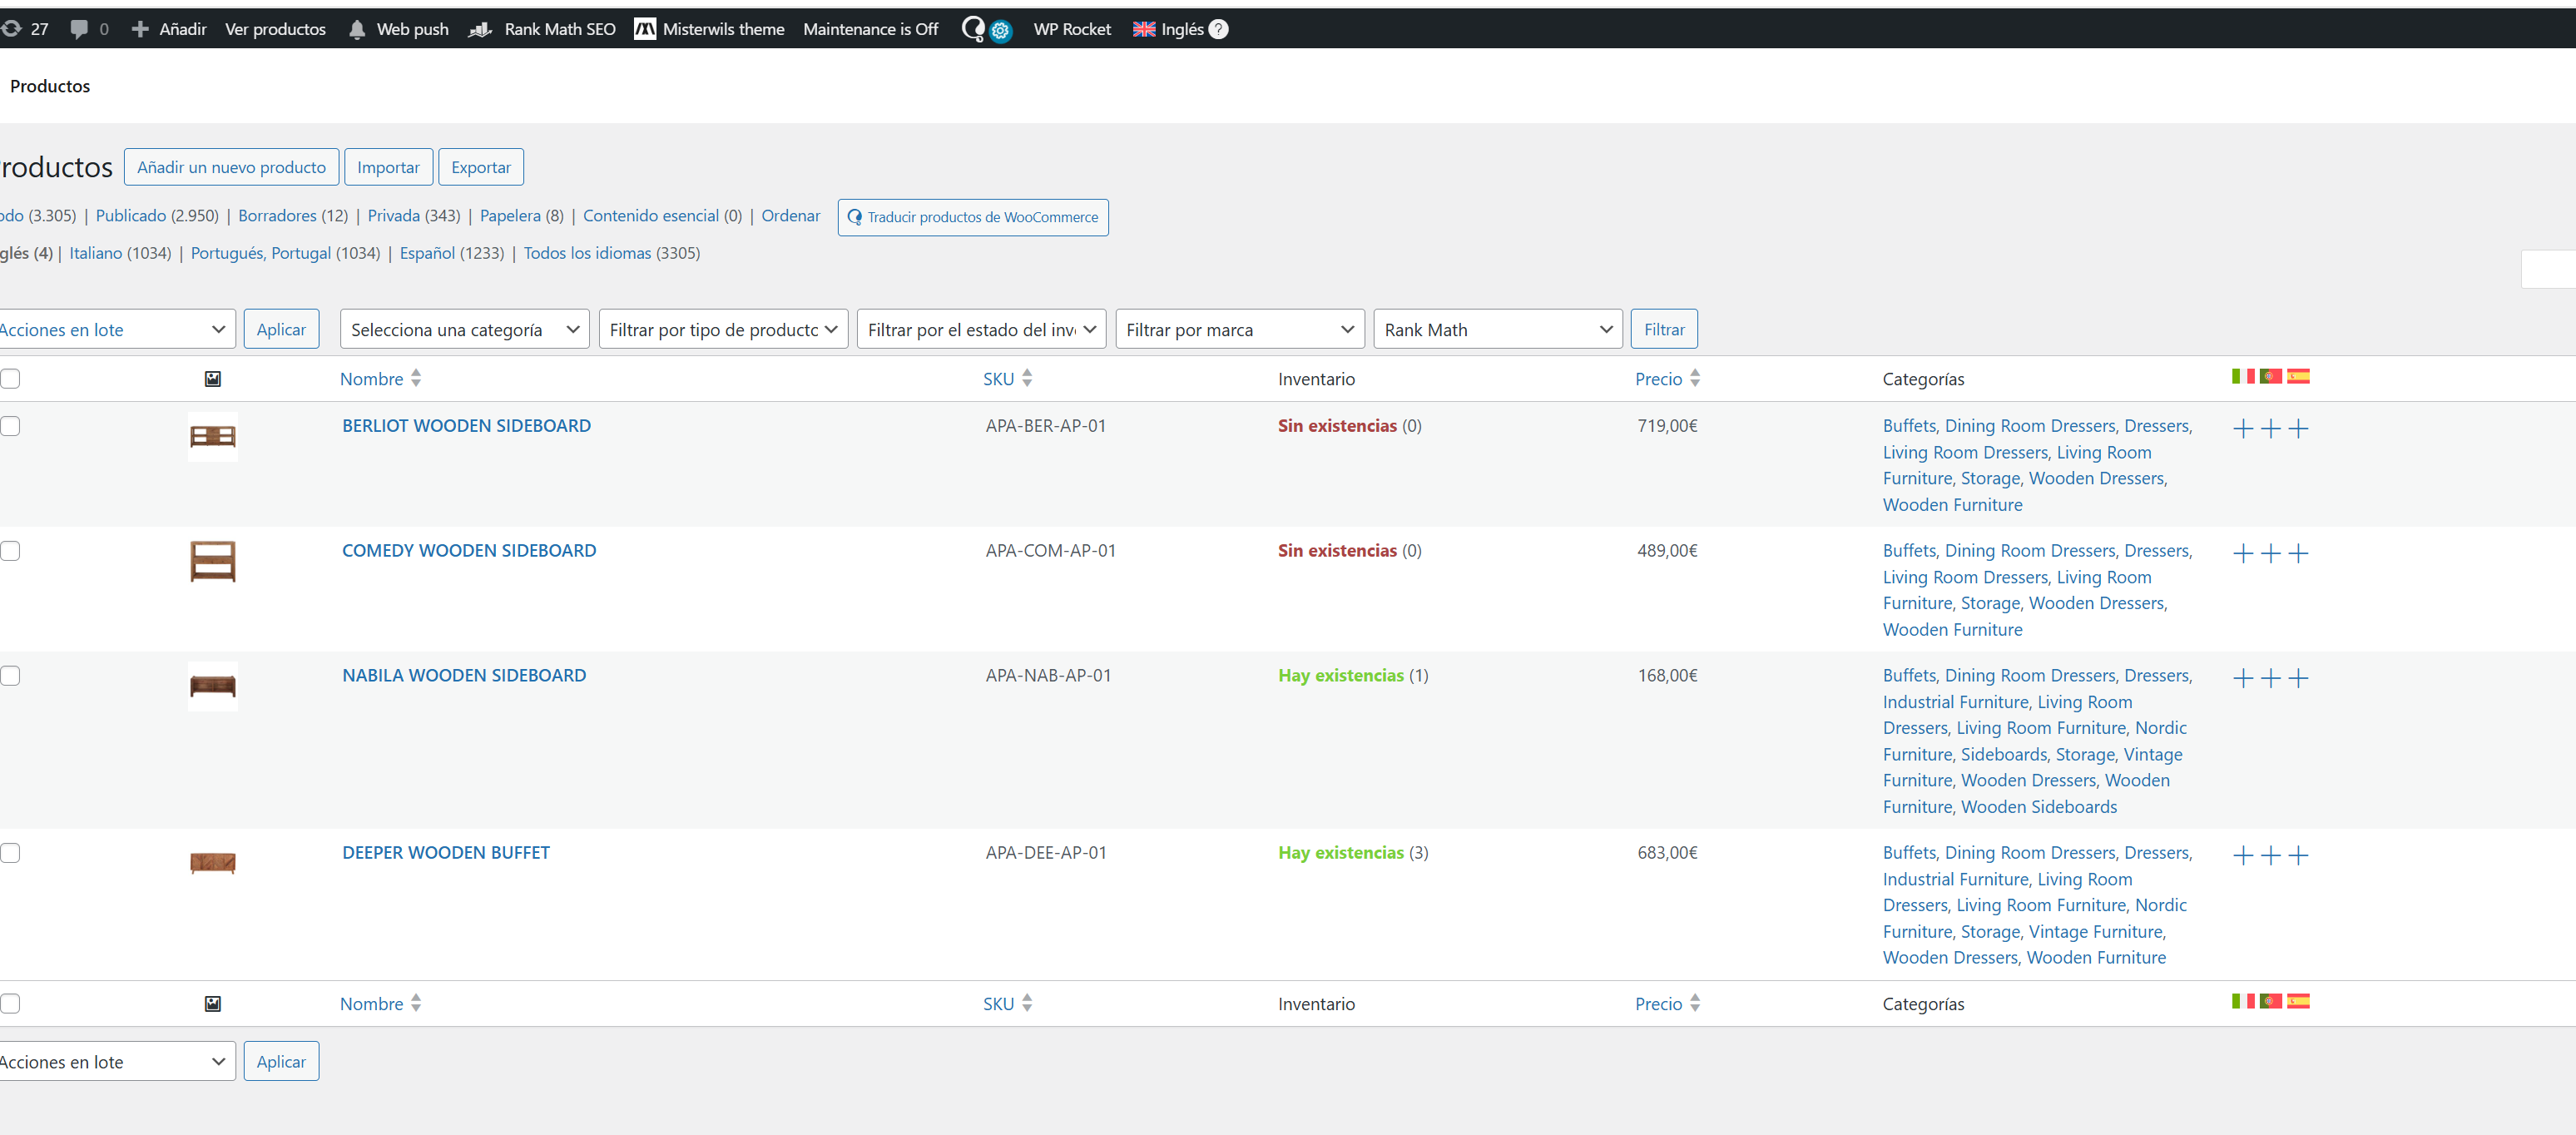Click the blue gear icon in admin bar
This screenshot has width=2576, height=1135.
click(x=1000, y=31)
